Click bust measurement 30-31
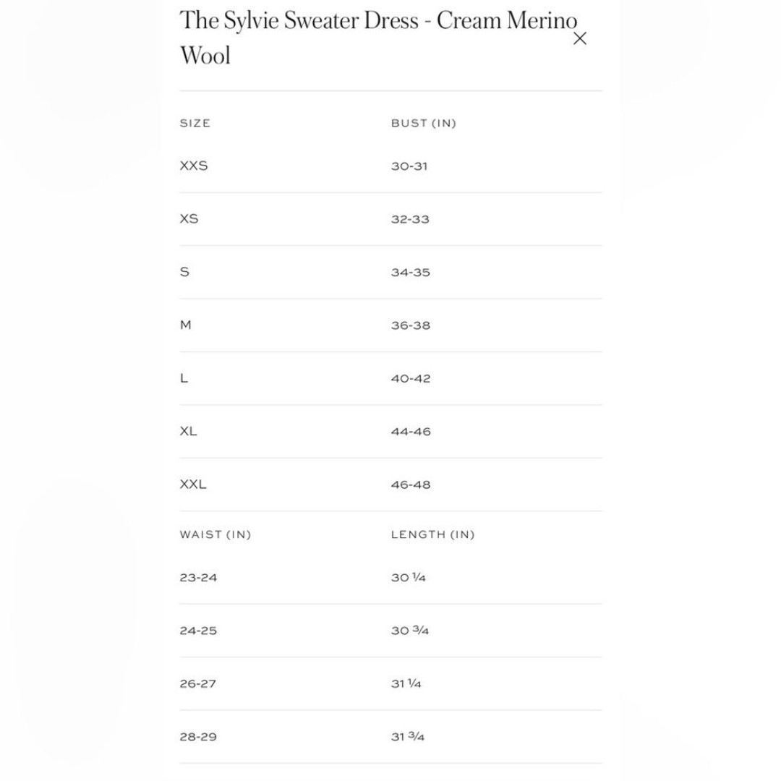 pyautogui.click(x=409, y=166)
